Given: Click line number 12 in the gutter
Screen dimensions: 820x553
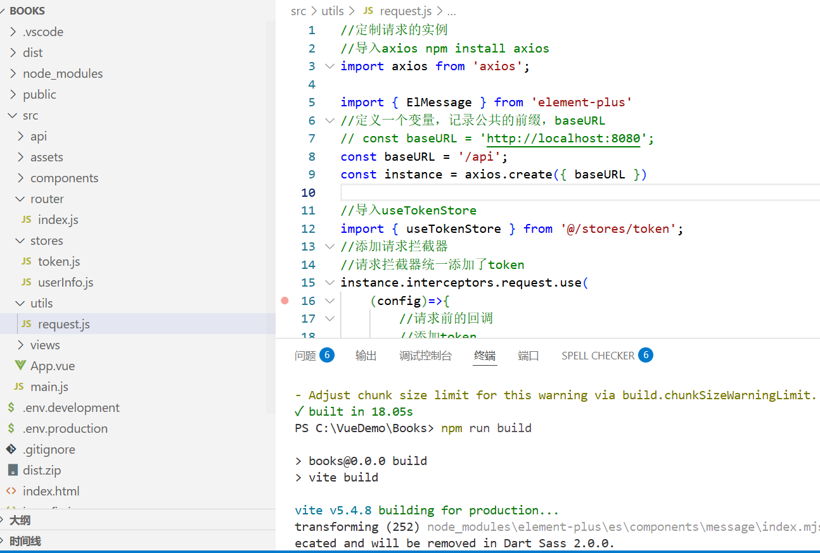Looking at the screenshot, I should 308,228.
